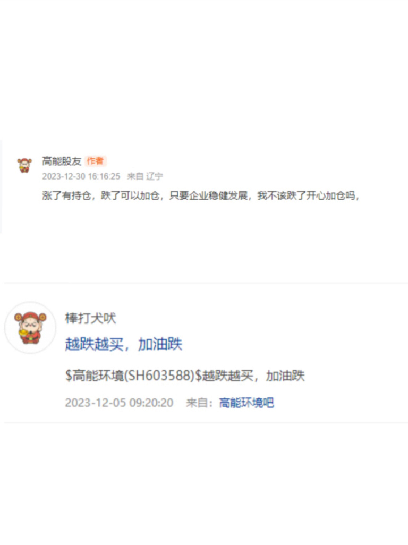Open the blue post title 越跌越买，加油跌

pos(123,344)
